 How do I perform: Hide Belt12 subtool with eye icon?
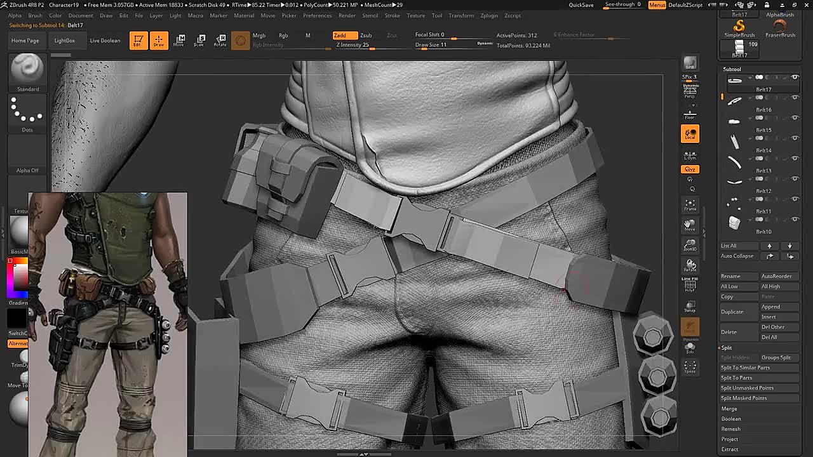tap(795, 179)
